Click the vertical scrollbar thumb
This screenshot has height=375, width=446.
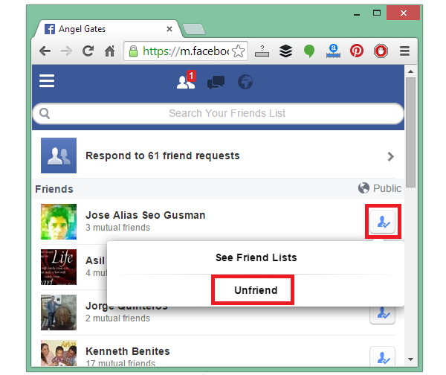(x=410, y=132)
